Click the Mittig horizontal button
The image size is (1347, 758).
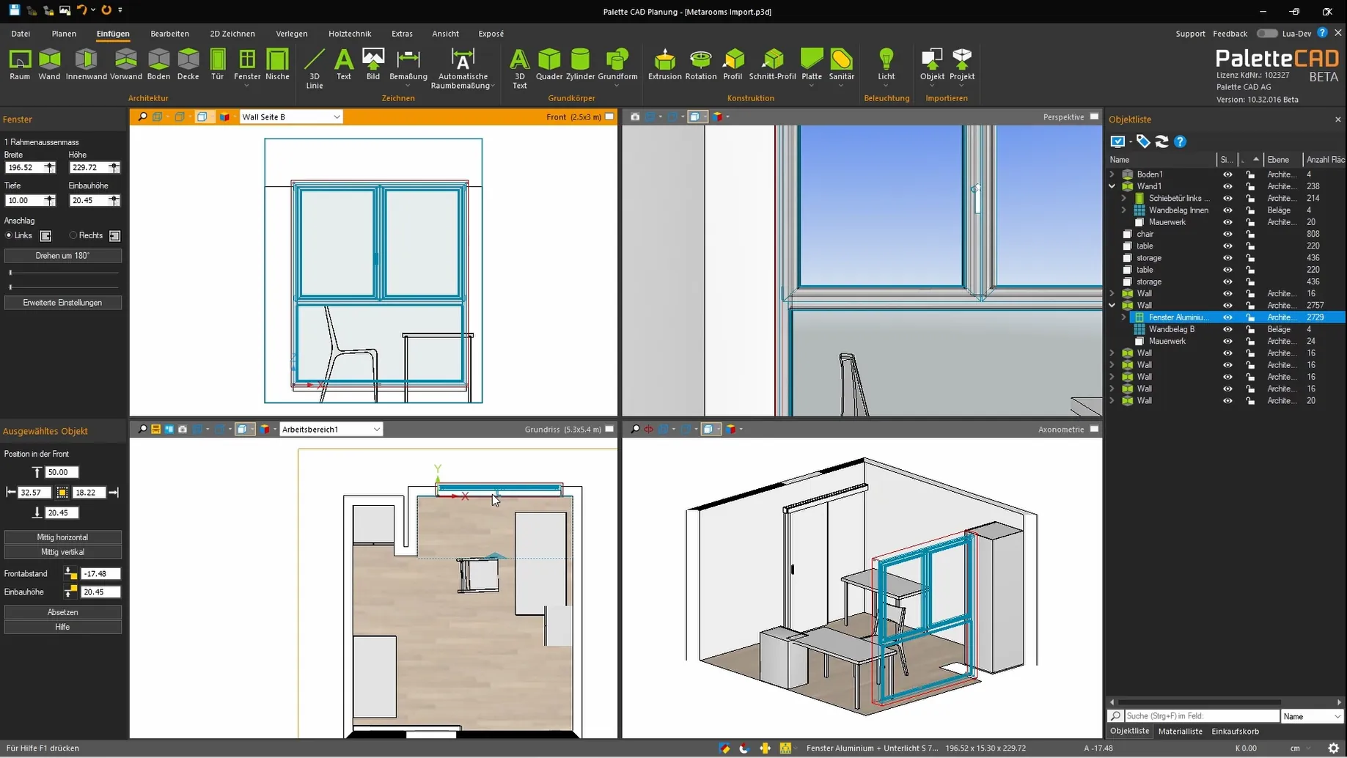tap(62, 537)
